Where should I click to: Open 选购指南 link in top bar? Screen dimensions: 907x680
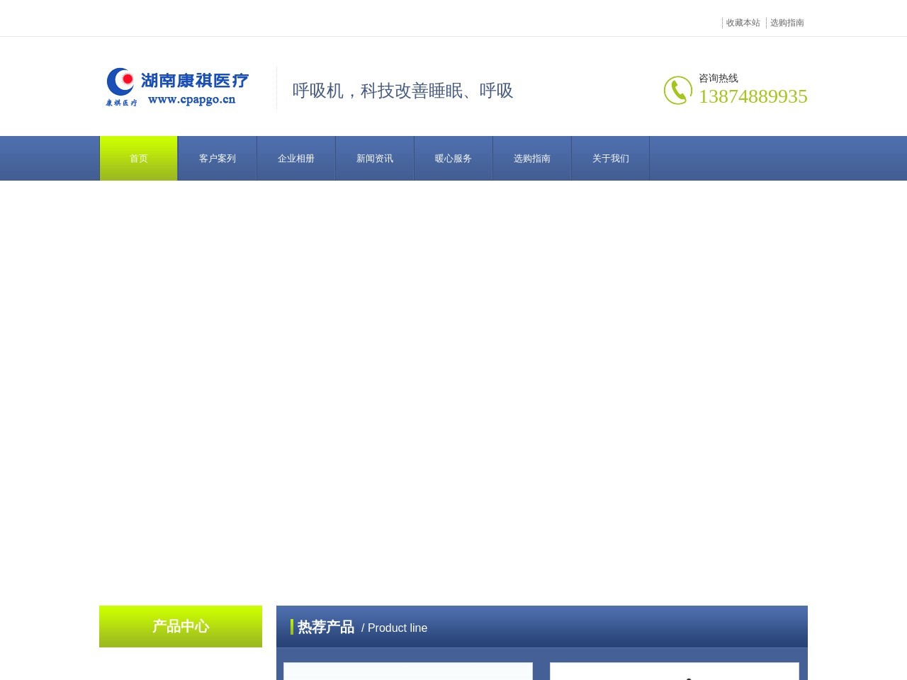(x=787, y=23)
